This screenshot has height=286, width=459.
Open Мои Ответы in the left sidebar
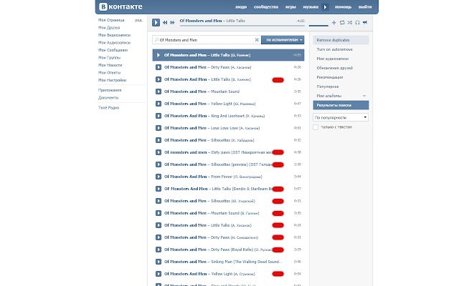109,72
